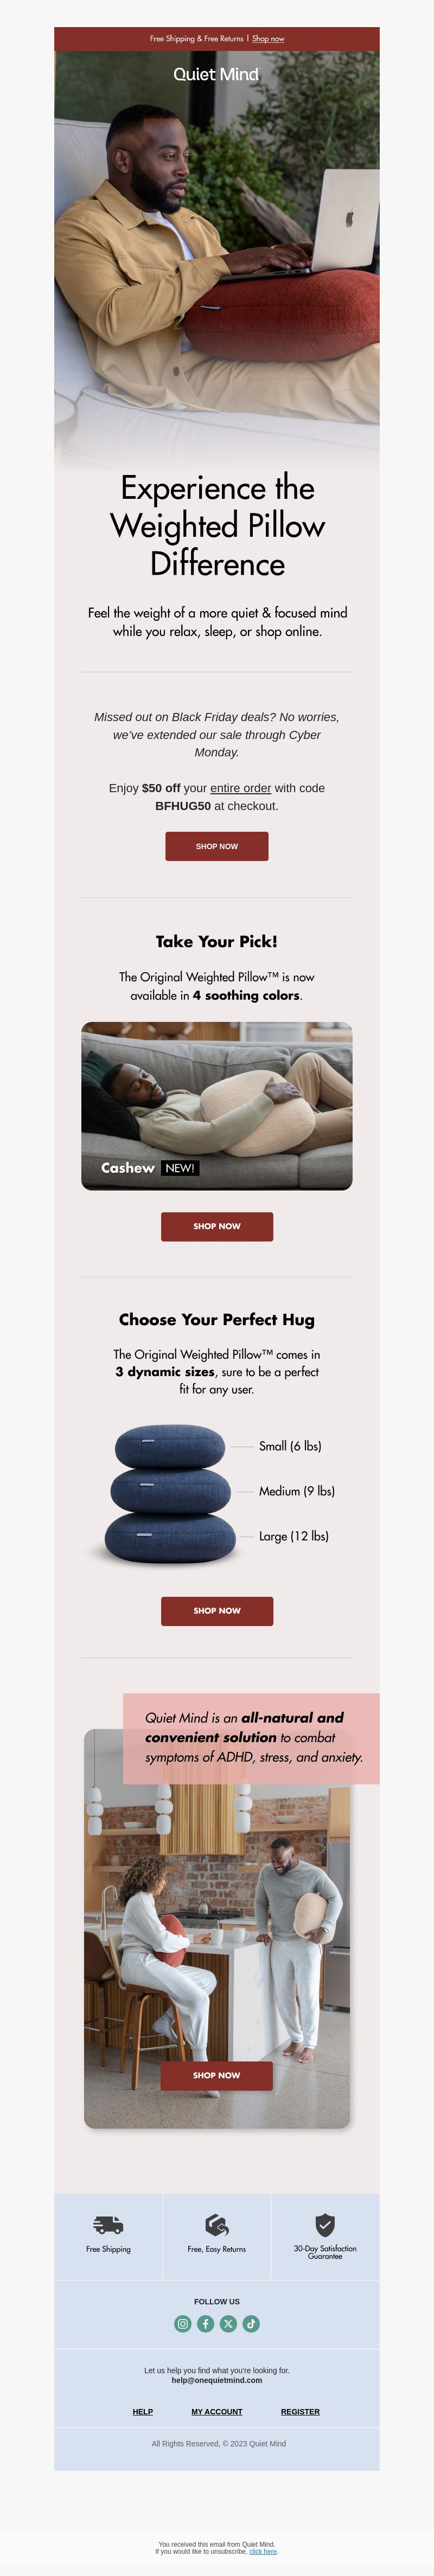This screenshot has height=2576, width=434.
Task: Click SHOP NOW below the pillow sizes
Action: pos(217,1611)
